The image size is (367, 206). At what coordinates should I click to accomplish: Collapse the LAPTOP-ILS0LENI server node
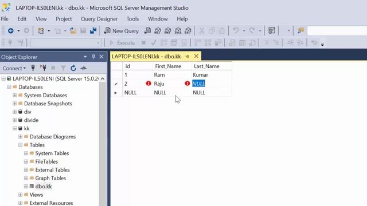pos(3,79)
